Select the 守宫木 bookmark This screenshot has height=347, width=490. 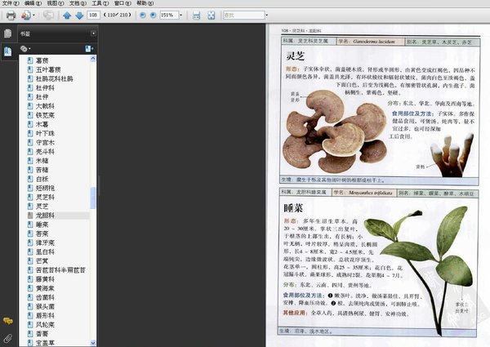45,142
